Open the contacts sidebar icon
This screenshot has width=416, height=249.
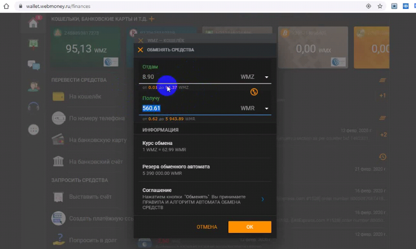click(x=34, y=87)
